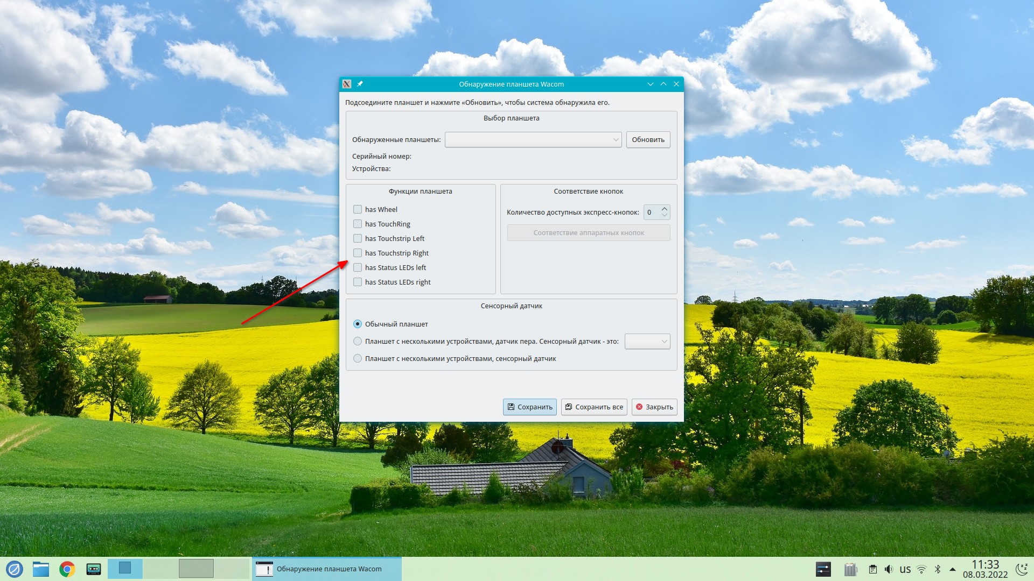
Task: Click the pin window icon in title bar
Action: click(x=360, y=84)
